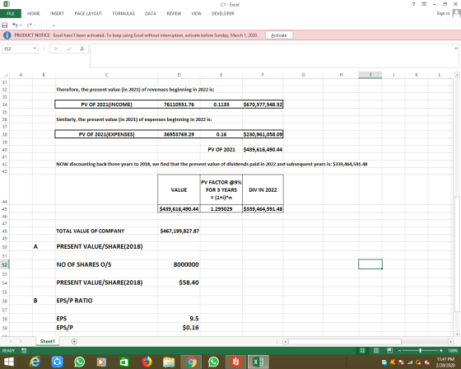The image size is (461, 369).
Task: Click the product notice info icon
Action: tap(7, 35)
